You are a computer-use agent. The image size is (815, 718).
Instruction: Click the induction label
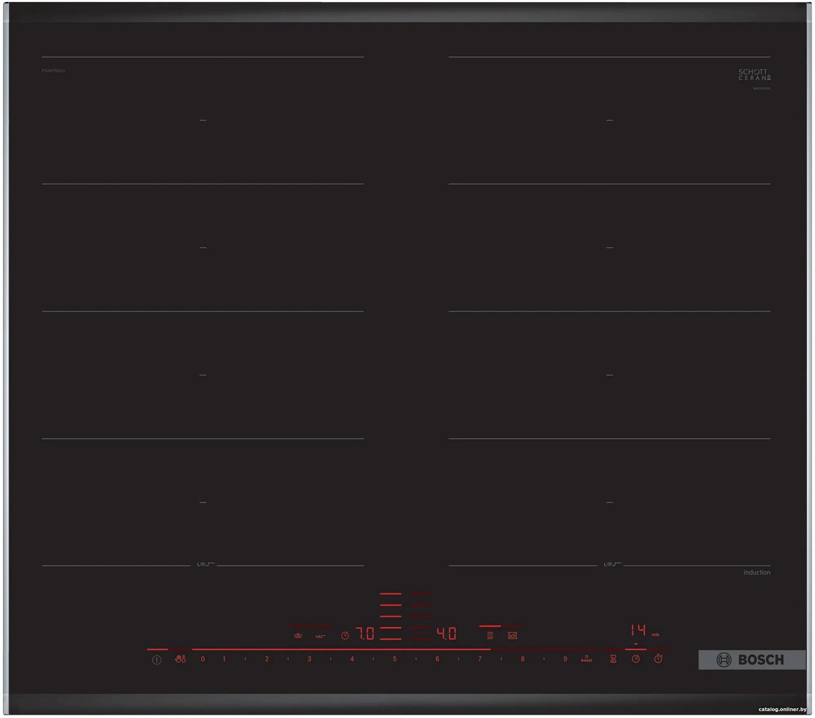[x=757, y=572]
